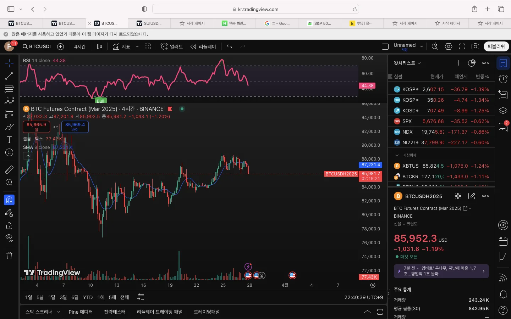Open the calendar panel in the right sidebar
The height and width of the screenshot is (319, 511).
(x=503, y=241)
